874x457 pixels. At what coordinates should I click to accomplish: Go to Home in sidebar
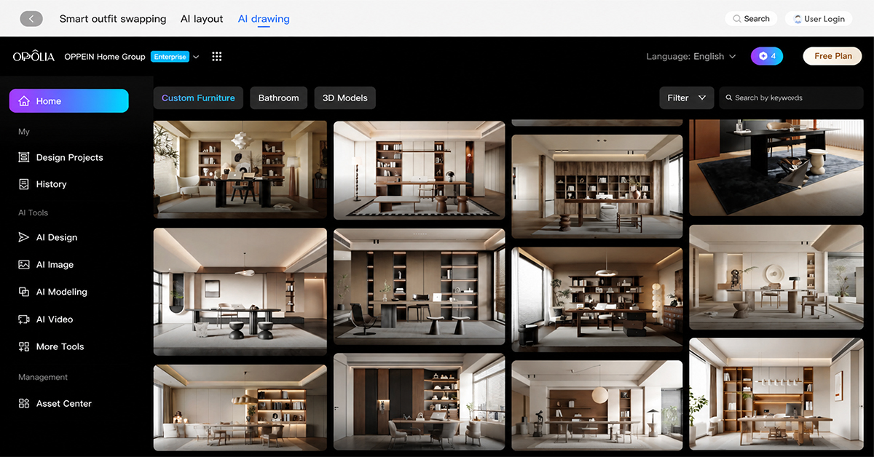pyautogui.click(x=69, y=101)
